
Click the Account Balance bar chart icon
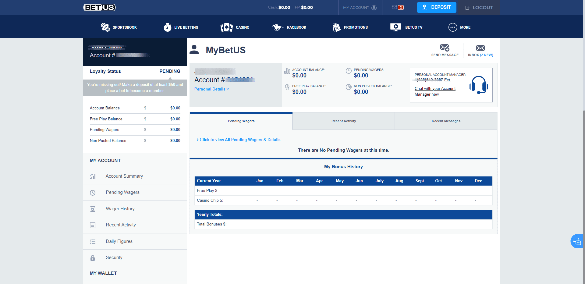pyautogui.click(x=287, y=71)
